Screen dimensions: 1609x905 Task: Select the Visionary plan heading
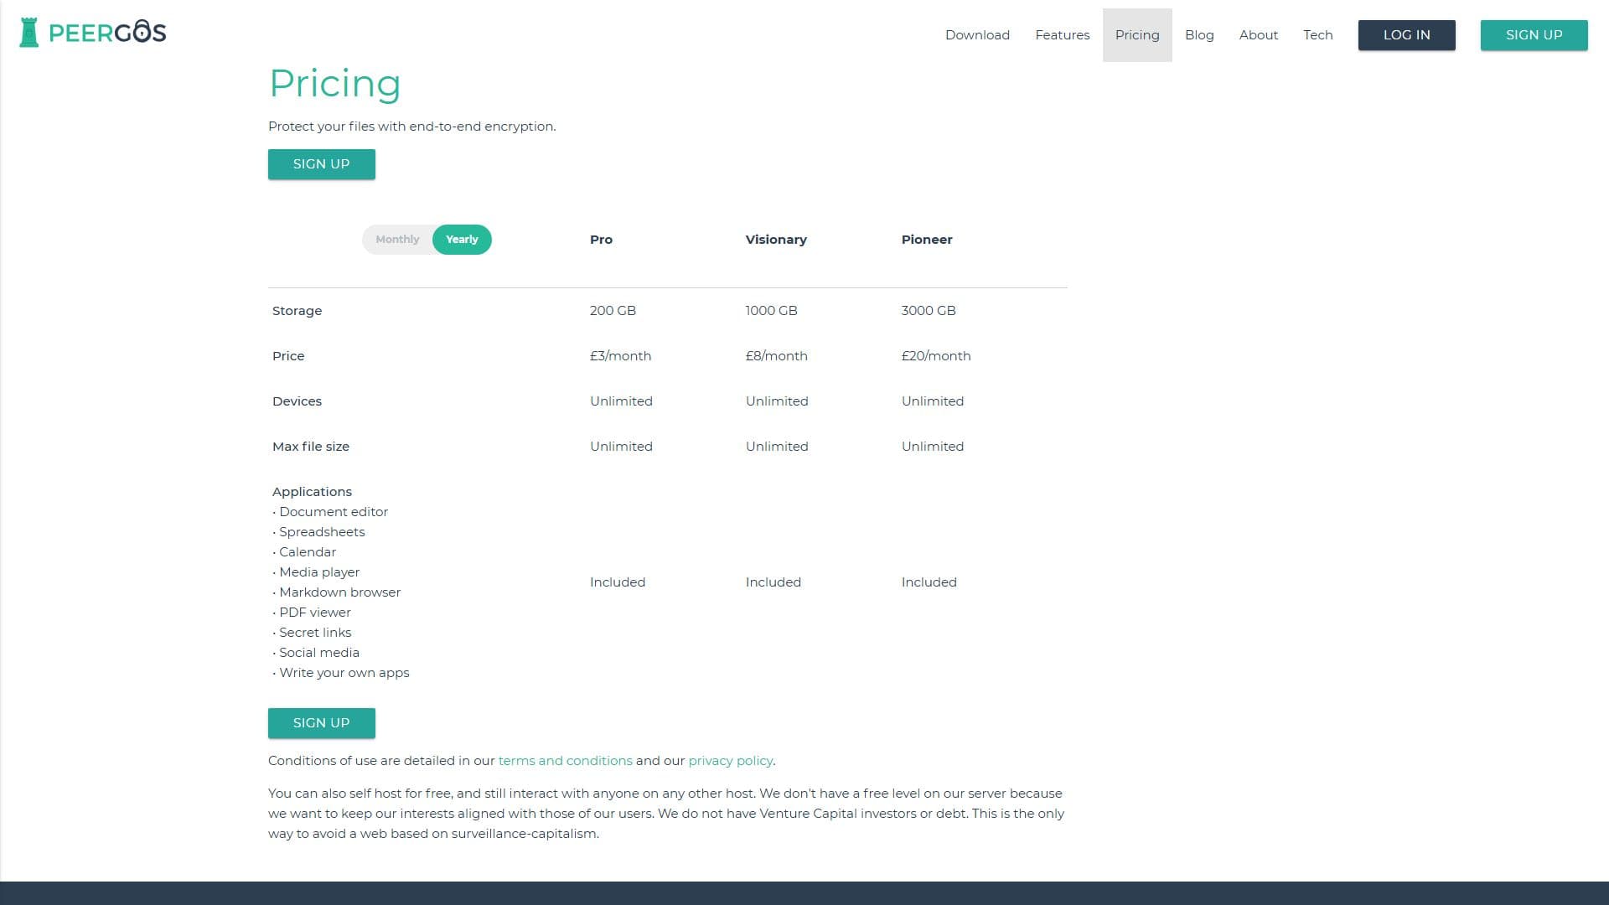[x=776, y=240]
